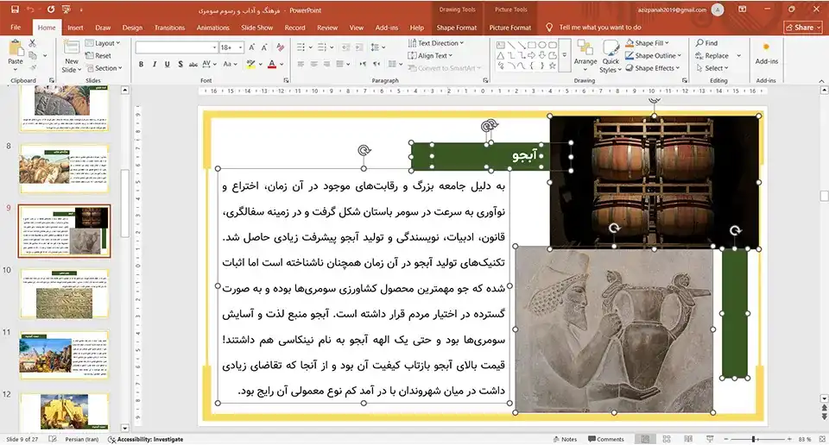Open the Picture Format tab

click(510, 28)
